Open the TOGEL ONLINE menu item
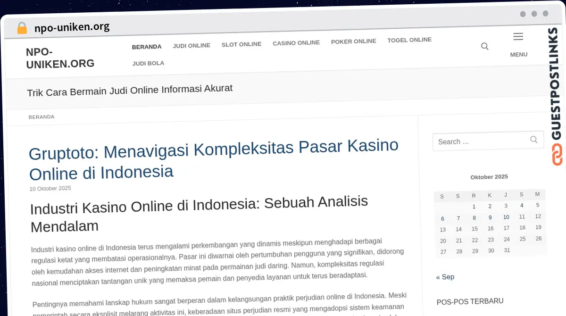The height and width of the screenshot is (316, 566). [409, 40]
